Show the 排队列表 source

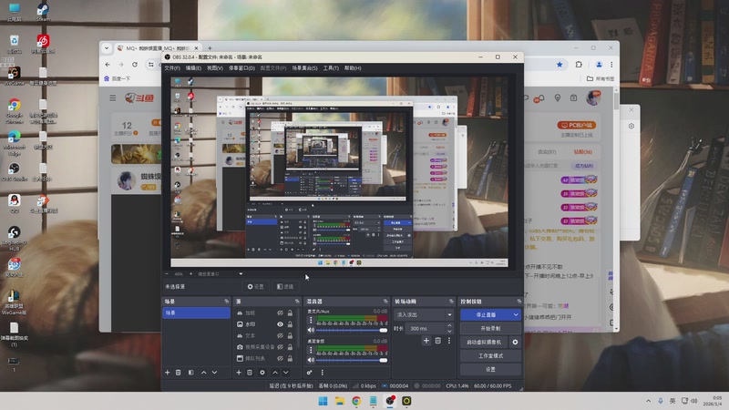pyautogui.click(x=280, y=358)
